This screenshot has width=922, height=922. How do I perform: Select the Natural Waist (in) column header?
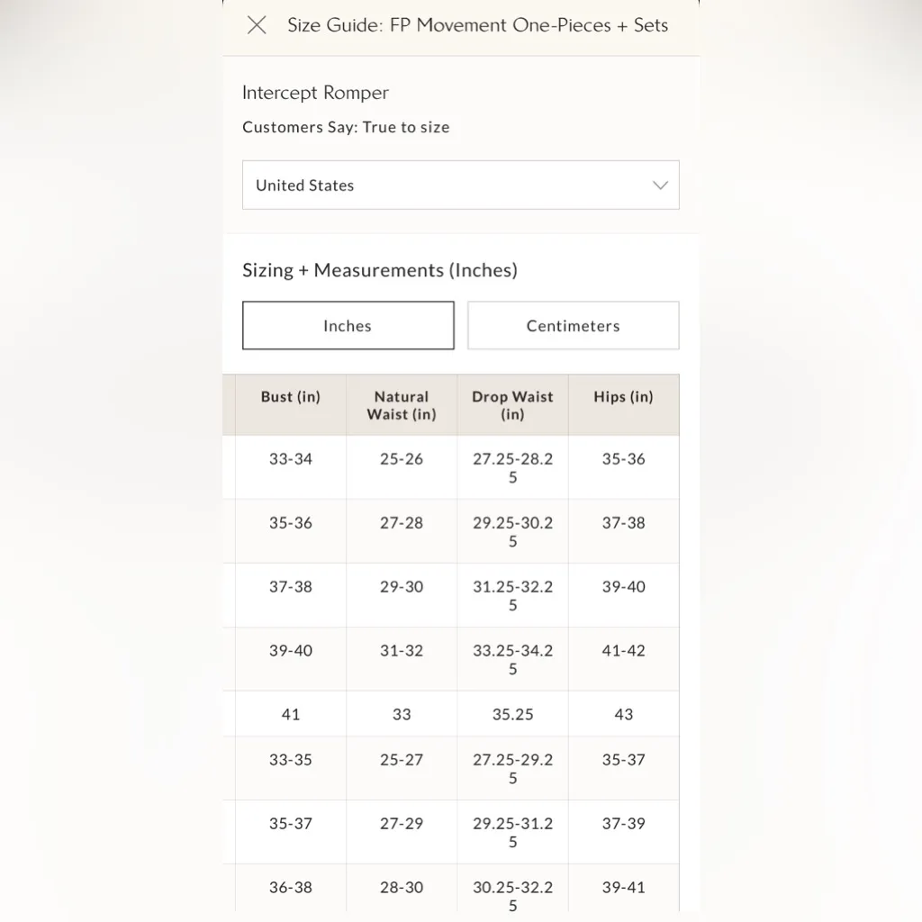coord(402,405)
